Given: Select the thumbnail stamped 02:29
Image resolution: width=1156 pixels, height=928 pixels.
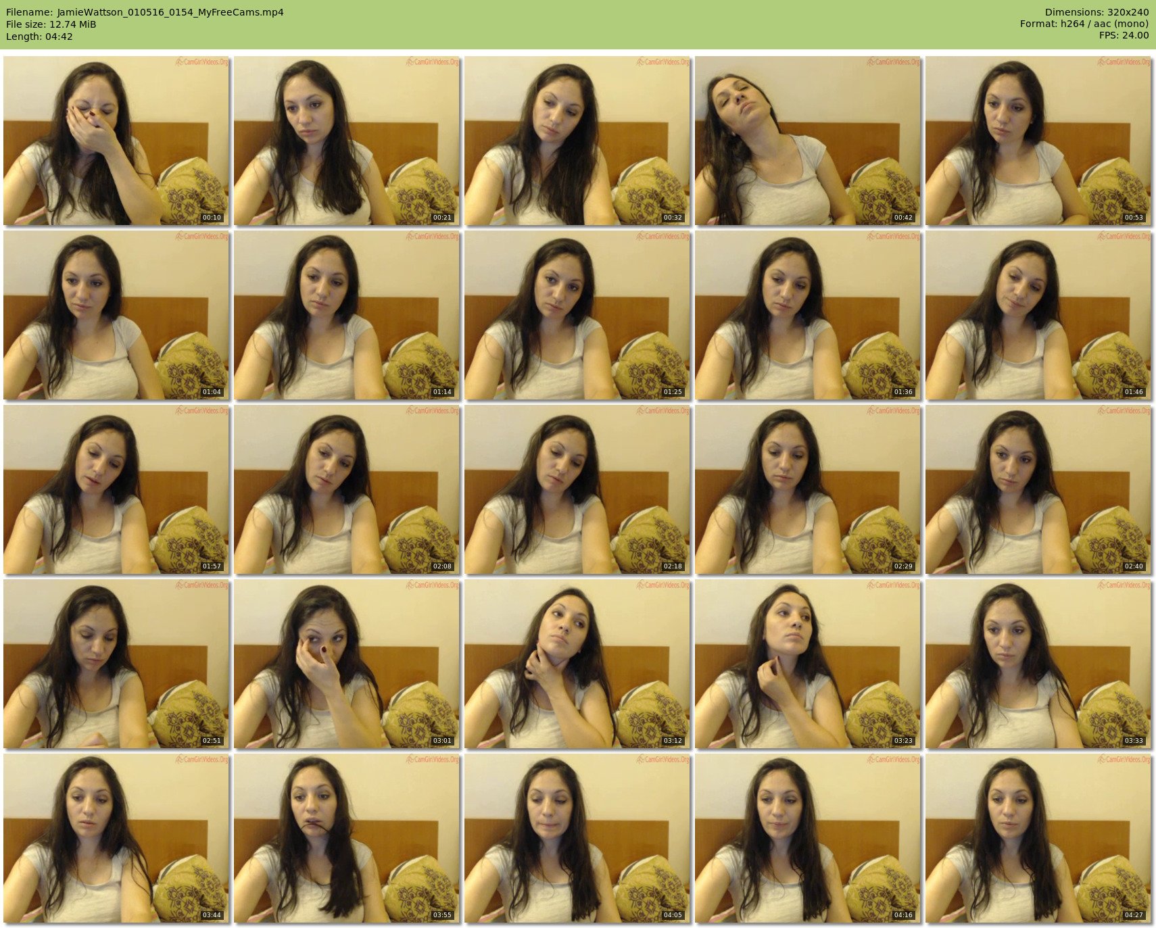Looking at the screenshot, I should pos(808,489).
